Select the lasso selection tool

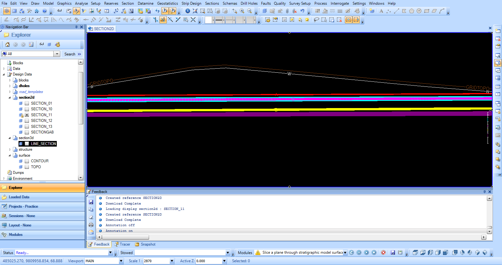tap(316, 20)
